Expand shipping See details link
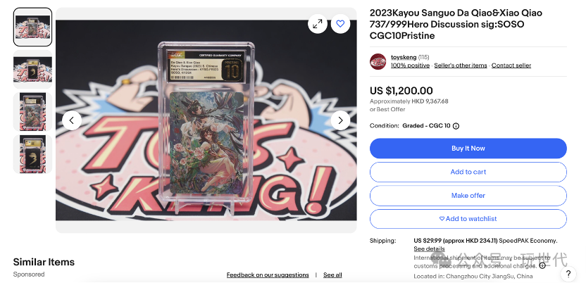This screenshot has width=586, height=283. click(x=429, y=249)
